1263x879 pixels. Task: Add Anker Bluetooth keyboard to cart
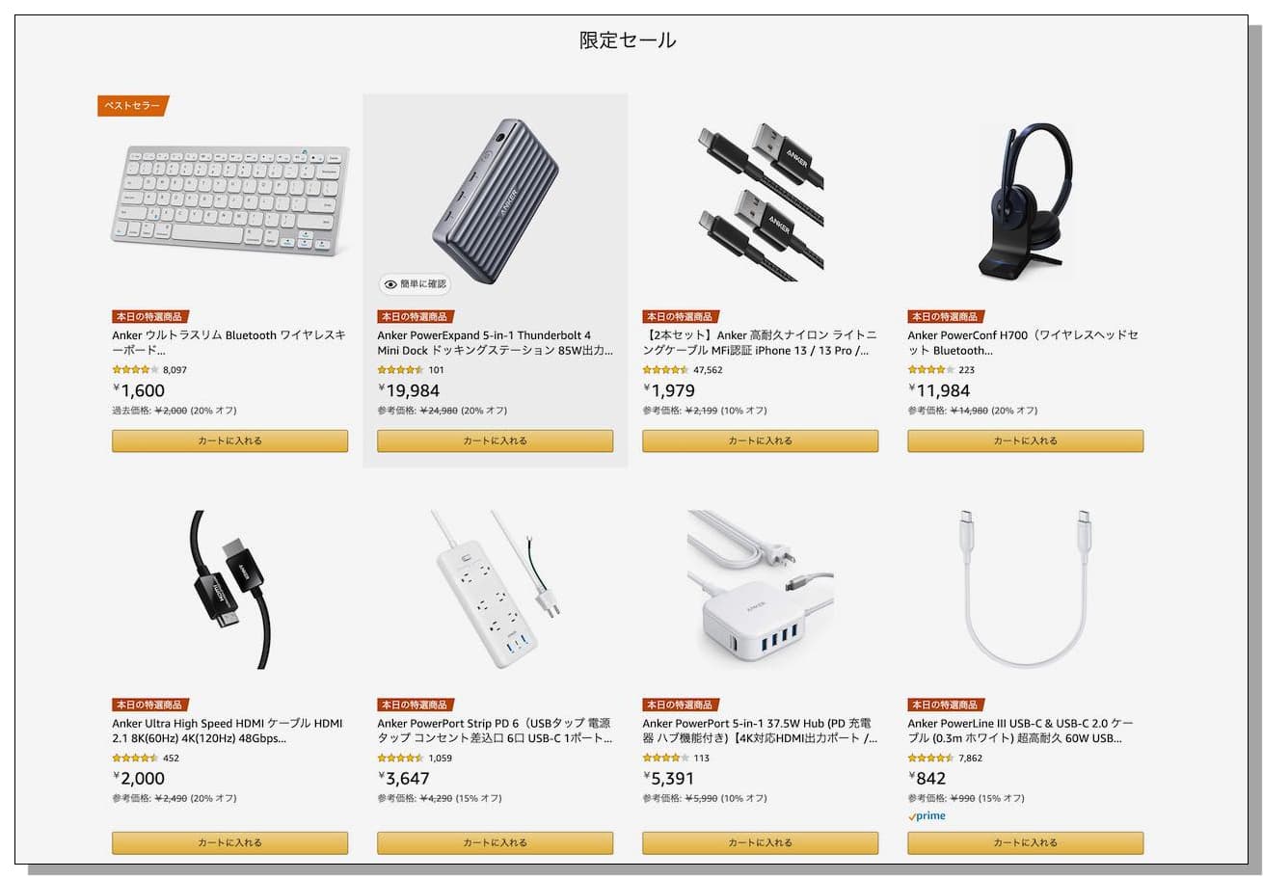tap(229, 440)
